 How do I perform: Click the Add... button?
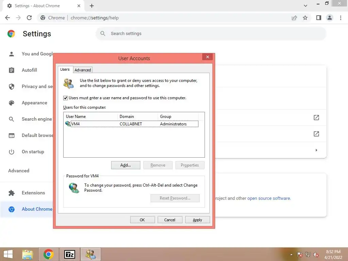click(x=126, y=165)
